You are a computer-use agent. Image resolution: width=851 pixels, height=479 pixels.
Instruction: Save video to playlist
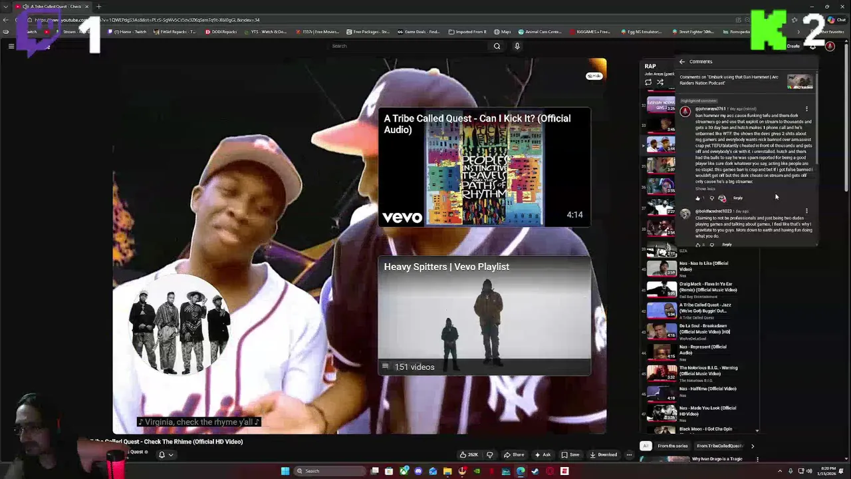point(570,455)
